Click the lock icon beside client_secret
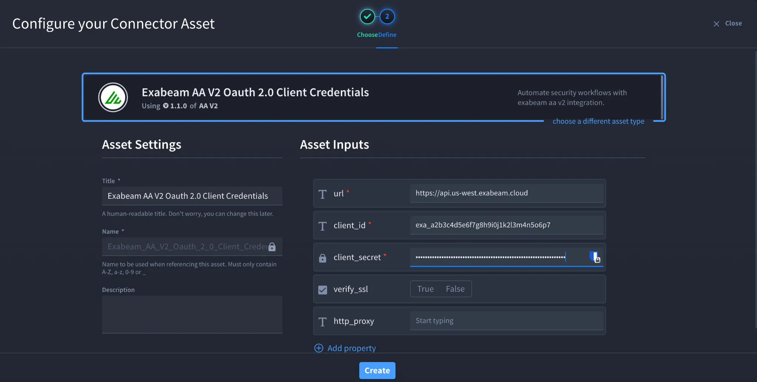The image size is (757, 382). coord(322,258)
